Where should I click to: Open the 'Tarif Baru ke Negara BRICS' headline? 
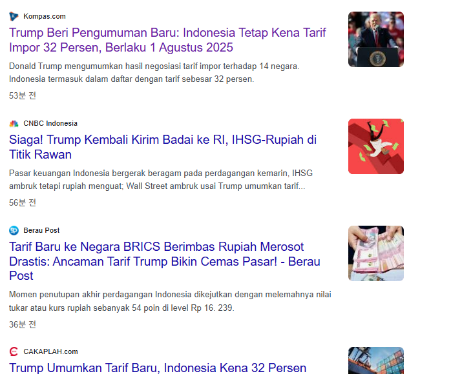click(164, 261)
